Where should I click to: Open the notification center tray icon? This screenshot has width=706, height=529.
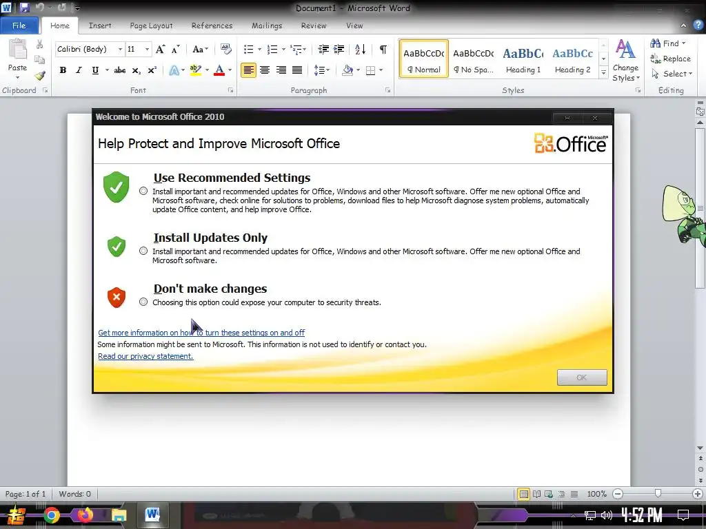683,515
